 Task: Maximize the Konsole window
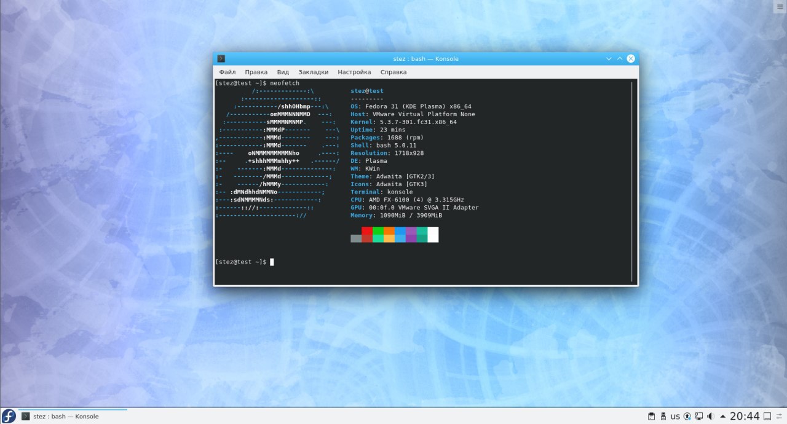coord(620,58)
